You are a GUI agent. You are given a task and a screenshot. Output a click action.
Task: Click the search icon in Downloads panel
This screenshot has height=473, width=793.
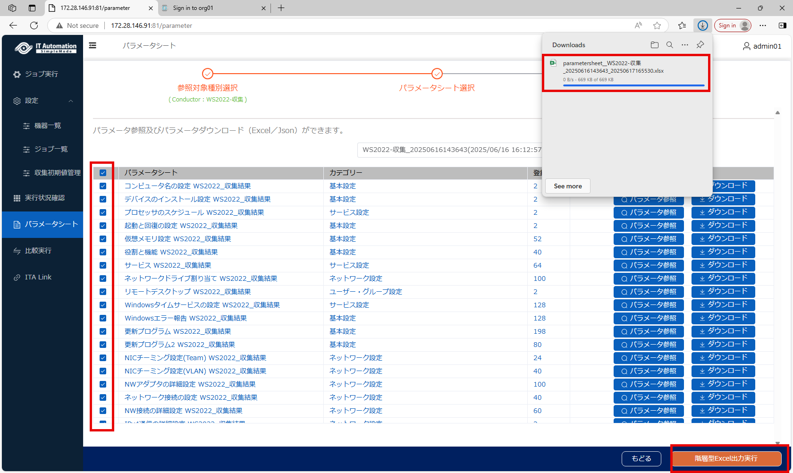tap(669, 45)
